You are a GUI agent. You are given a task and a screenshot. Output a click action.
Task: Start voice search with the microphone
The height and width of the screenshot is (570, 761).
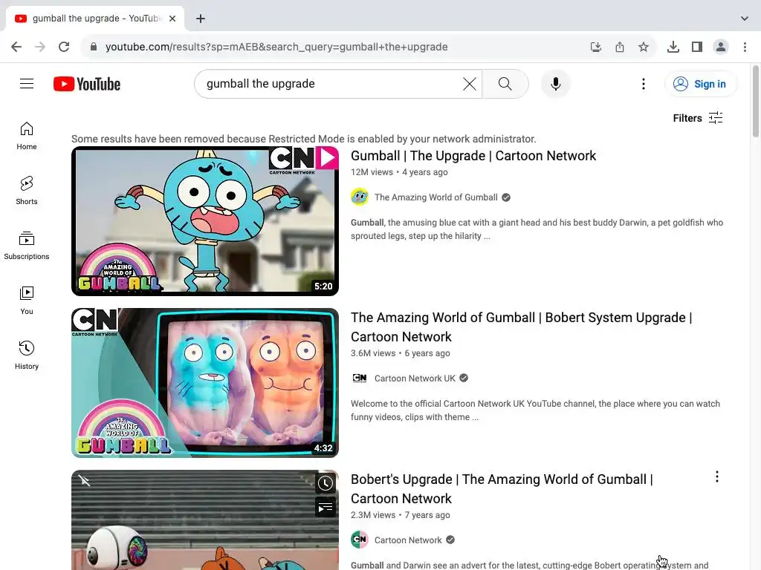[x=556, y=84]
